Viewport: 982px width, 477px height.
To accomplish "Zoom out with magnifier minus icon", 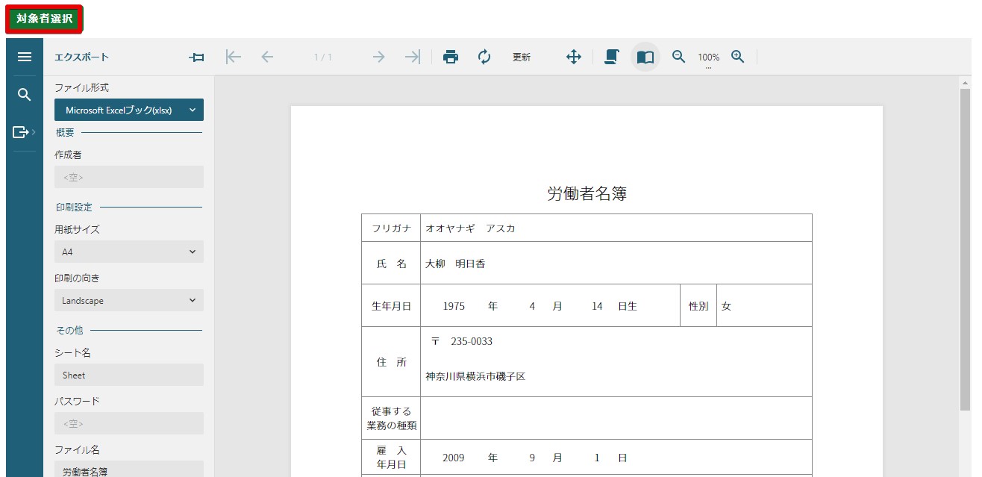I will coord(679,57).
